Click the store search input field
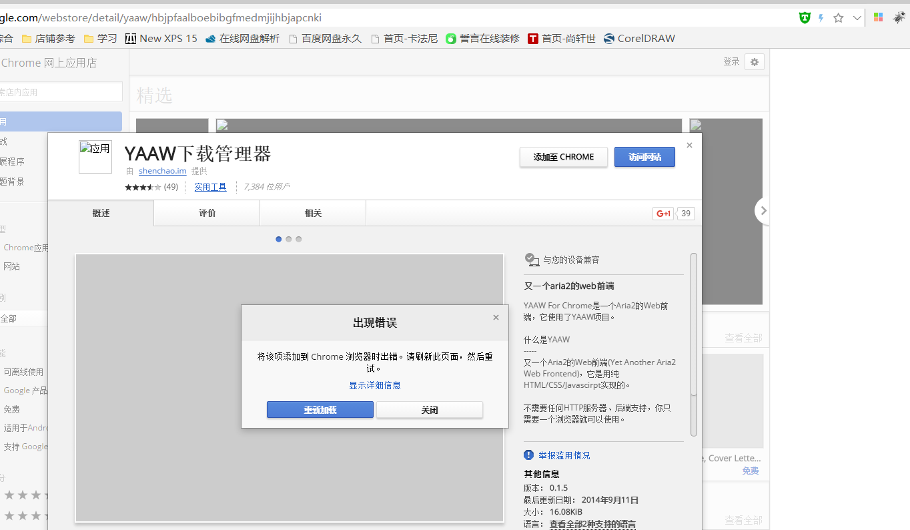Viewport: 910px width, 530px height. (61, 92)
